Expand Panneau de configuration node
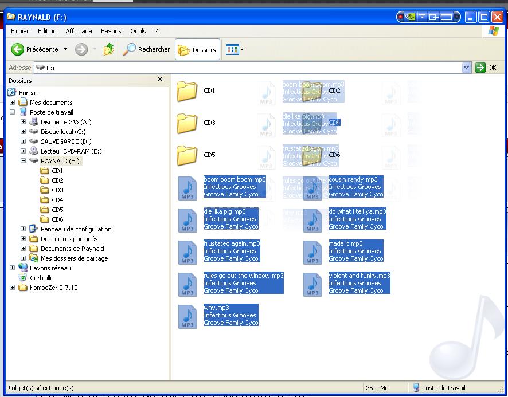 (x=23, y=229)
